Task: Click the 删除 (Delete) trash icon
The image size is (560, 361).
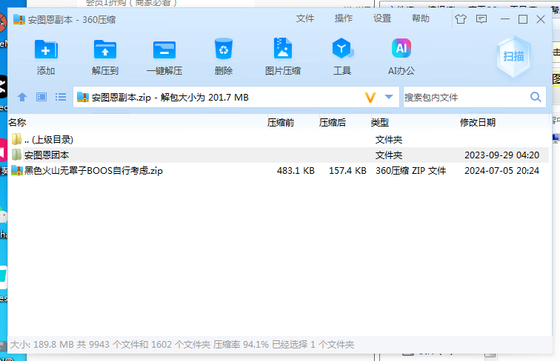Action: (x=224, y=49)
